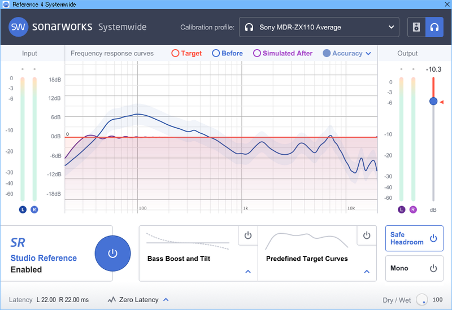
Task: Click input right channel R badge
Action: point(34,209)
